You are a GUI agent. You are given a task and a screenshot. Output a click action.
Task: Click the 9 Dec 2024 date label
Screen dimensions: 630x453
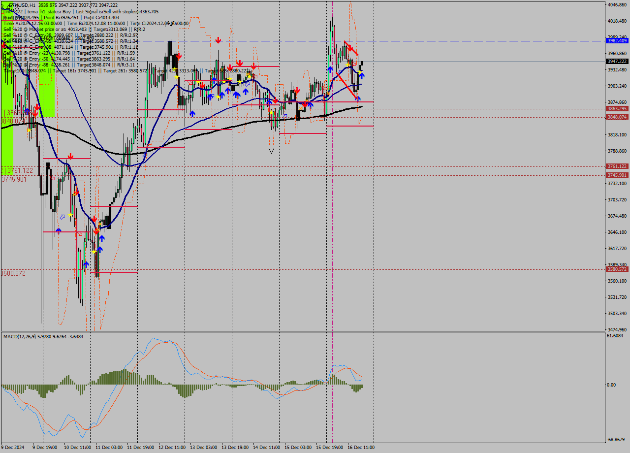point(13,448)
